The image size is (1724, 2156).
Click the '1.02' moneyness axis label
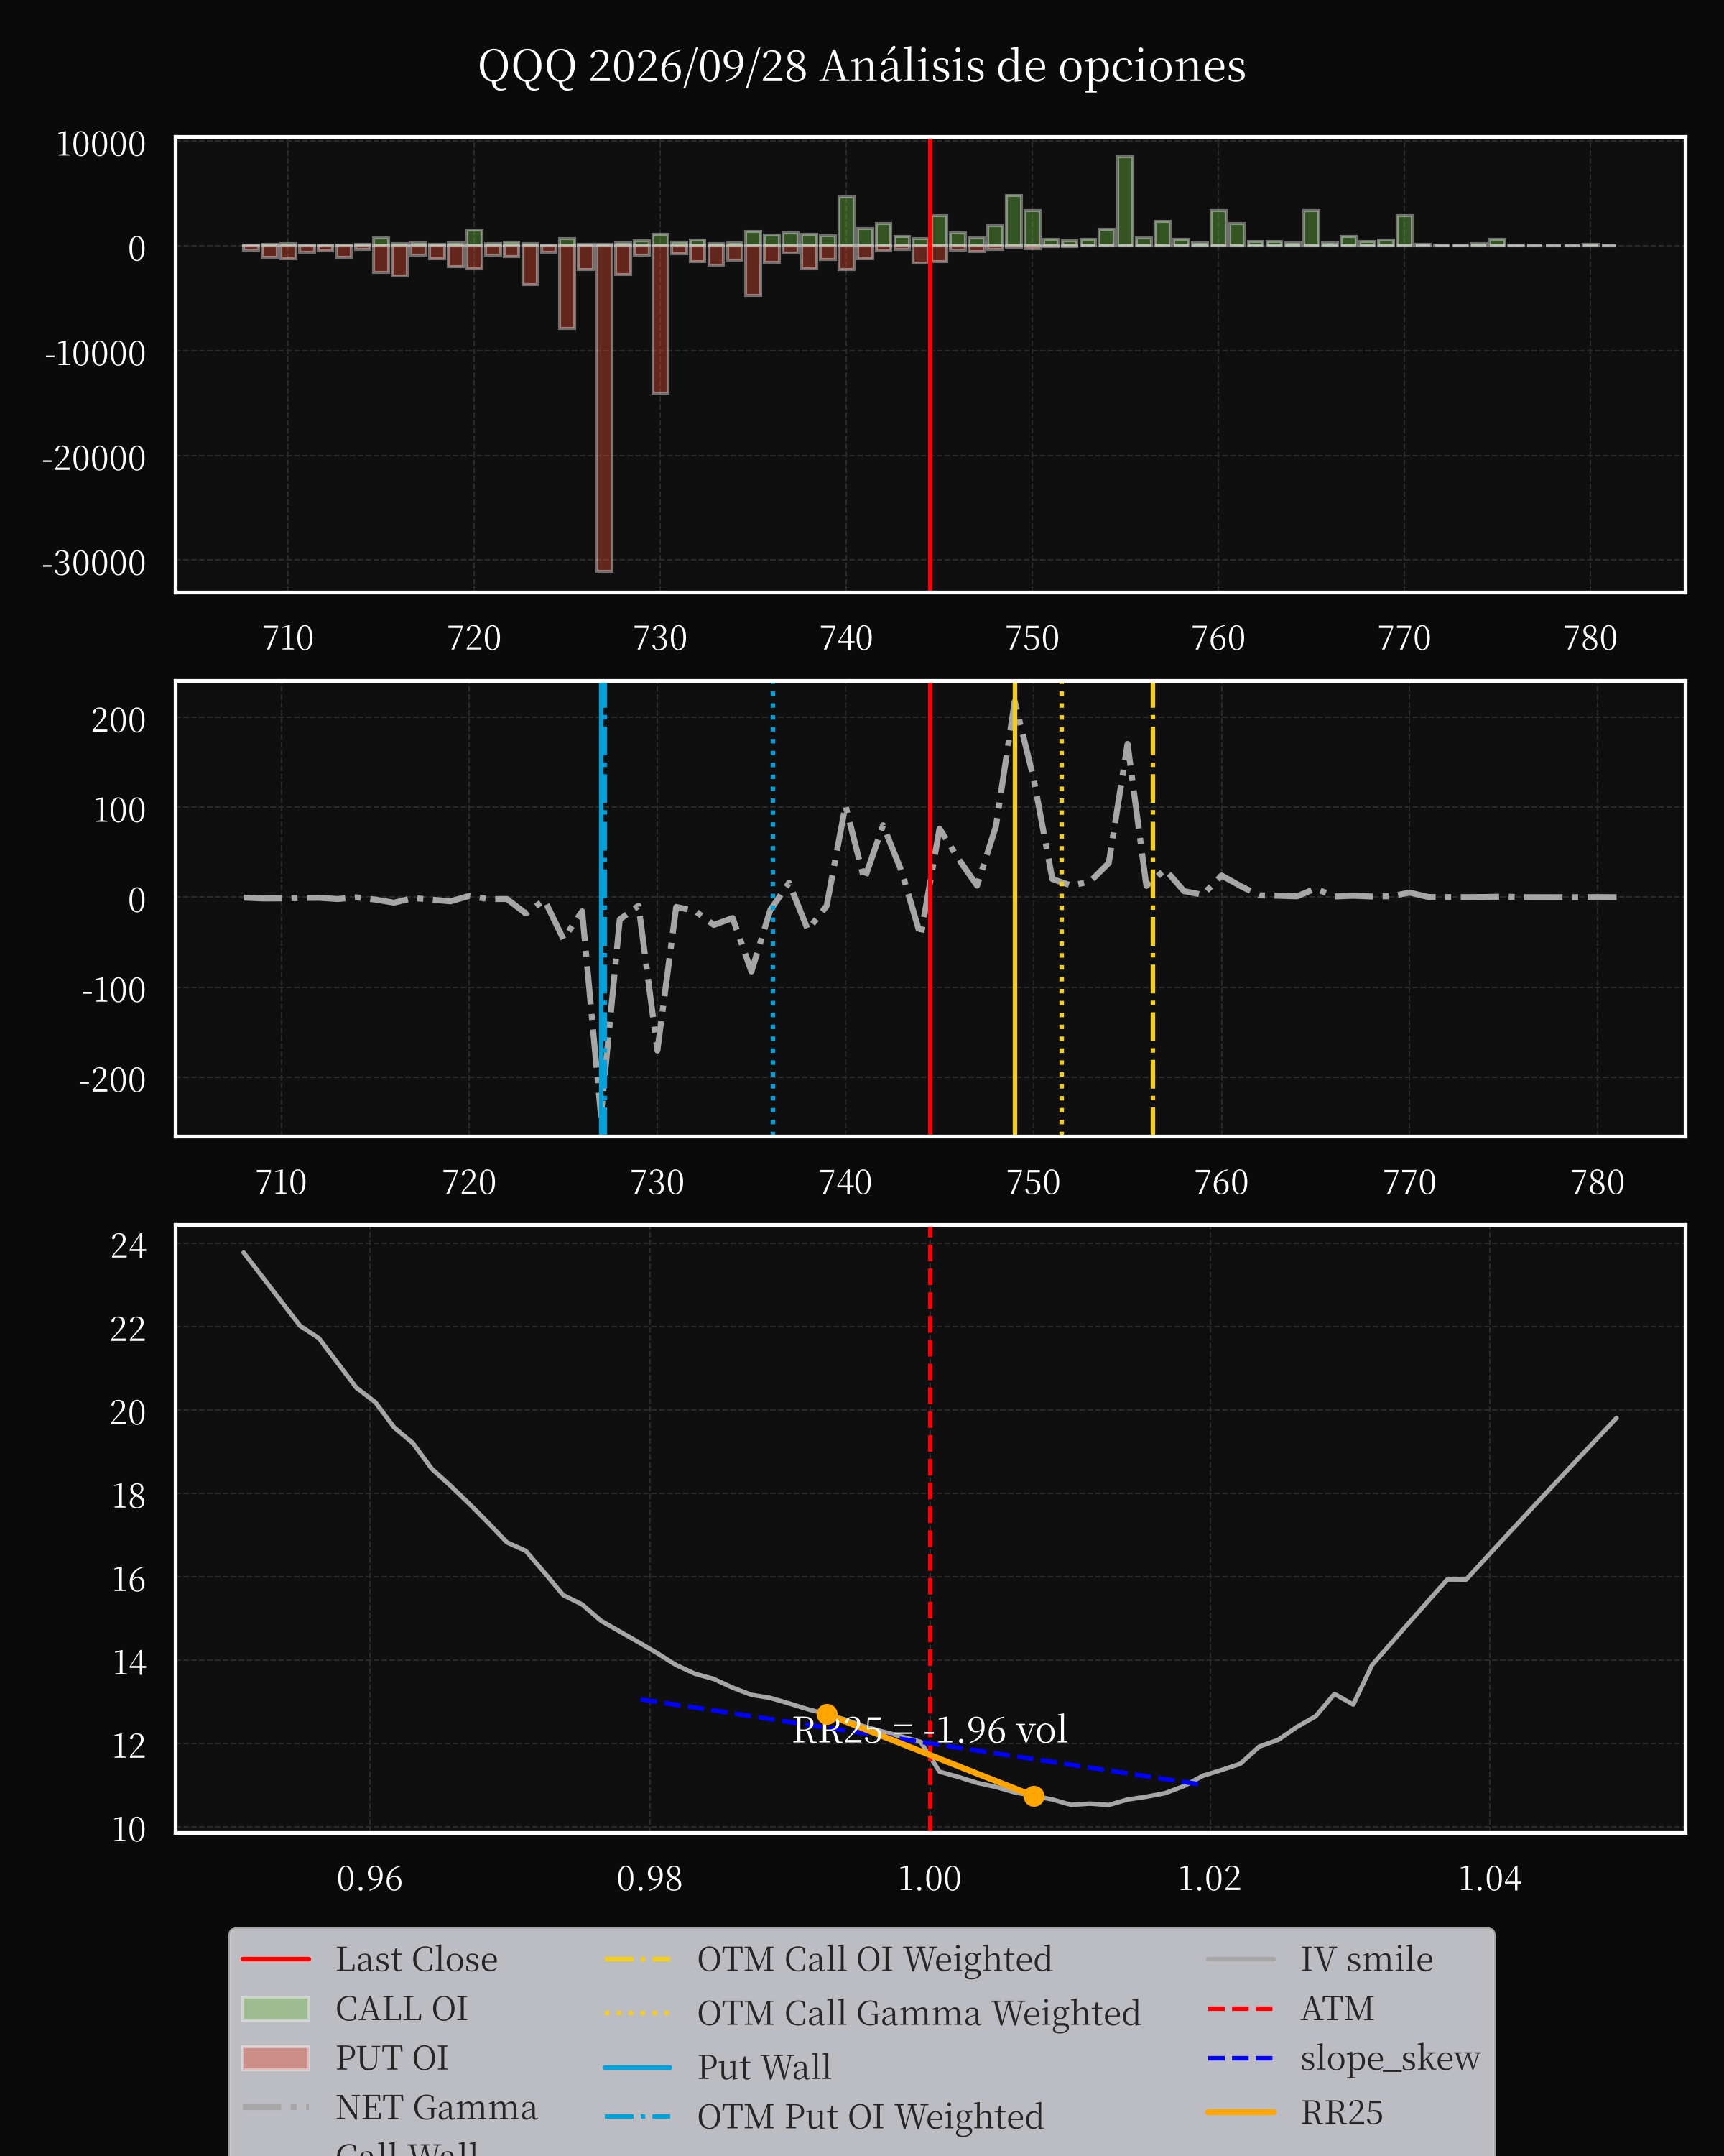coord(1210,1878)
